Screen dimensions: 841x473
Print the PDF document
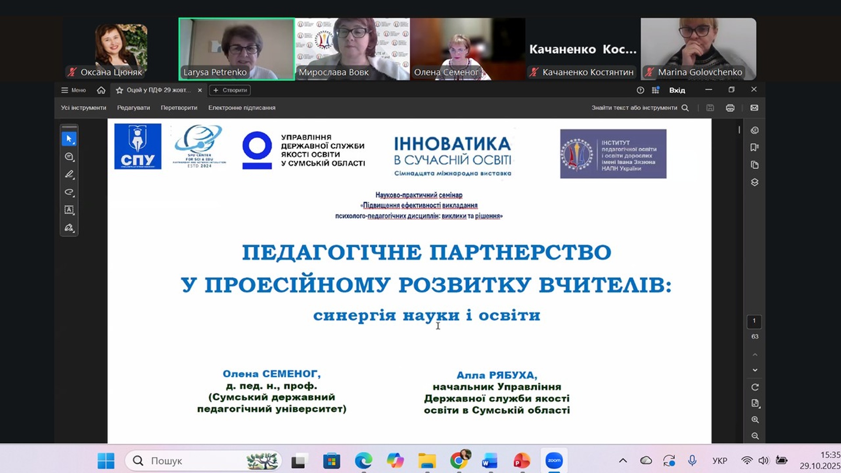(x=730, y=108)
